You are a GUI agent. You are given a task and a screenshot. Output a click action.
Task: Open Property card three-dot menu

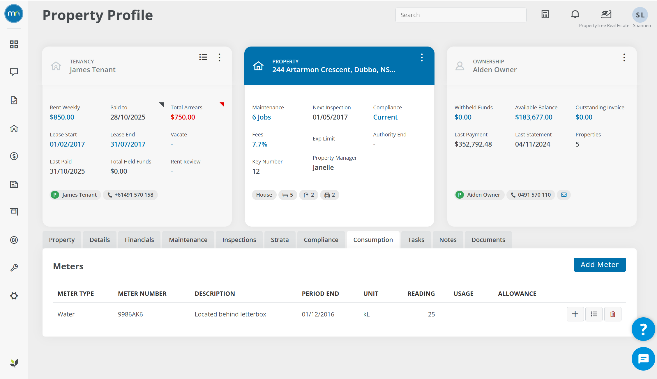pyautogui.click(x=422, y=57)
